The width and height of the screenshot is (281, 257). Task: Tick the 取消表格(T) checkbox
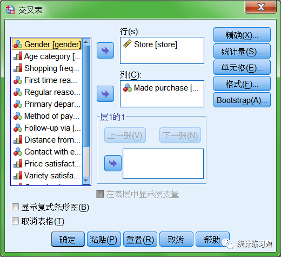pos(15,221)
